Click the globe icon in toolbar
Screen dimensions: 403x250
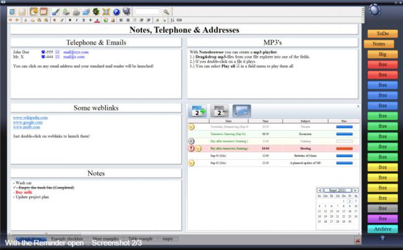126,12
